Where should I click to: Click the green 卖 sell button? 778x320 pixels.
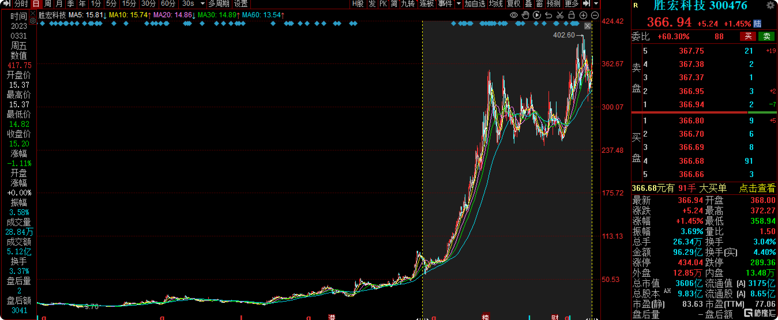[x=766, y=37]
